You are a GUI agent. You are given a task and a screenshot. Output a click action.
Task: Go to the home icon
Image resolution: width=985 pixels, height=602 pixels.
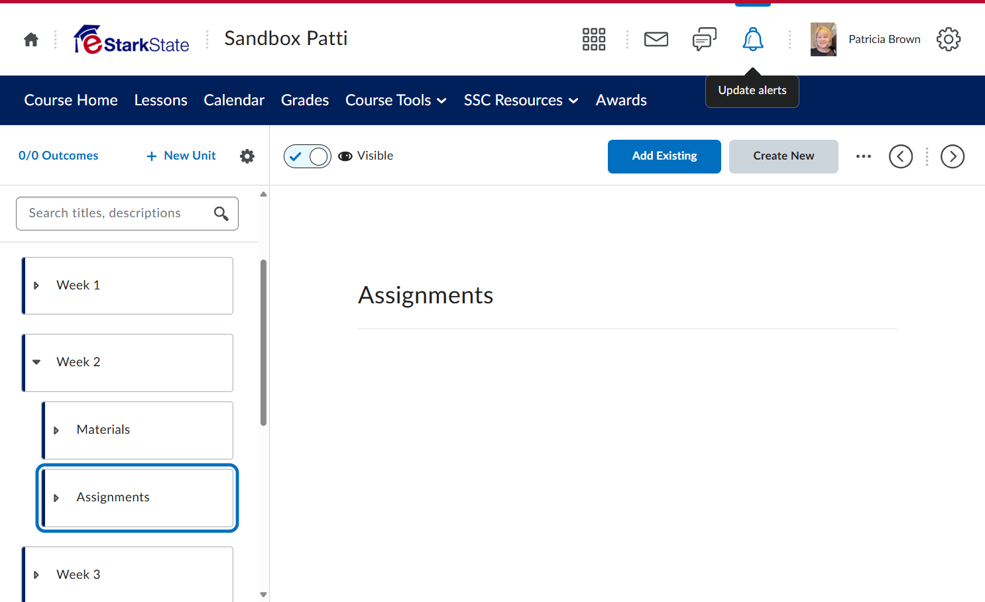[31, 40]
